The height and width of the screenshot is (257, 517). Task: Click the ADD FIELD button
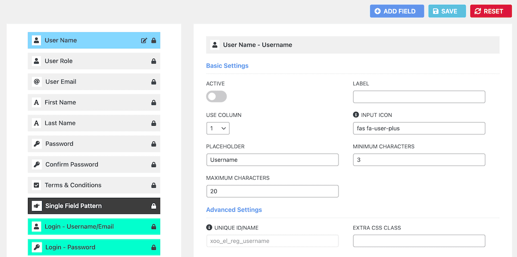coord(396,11)
